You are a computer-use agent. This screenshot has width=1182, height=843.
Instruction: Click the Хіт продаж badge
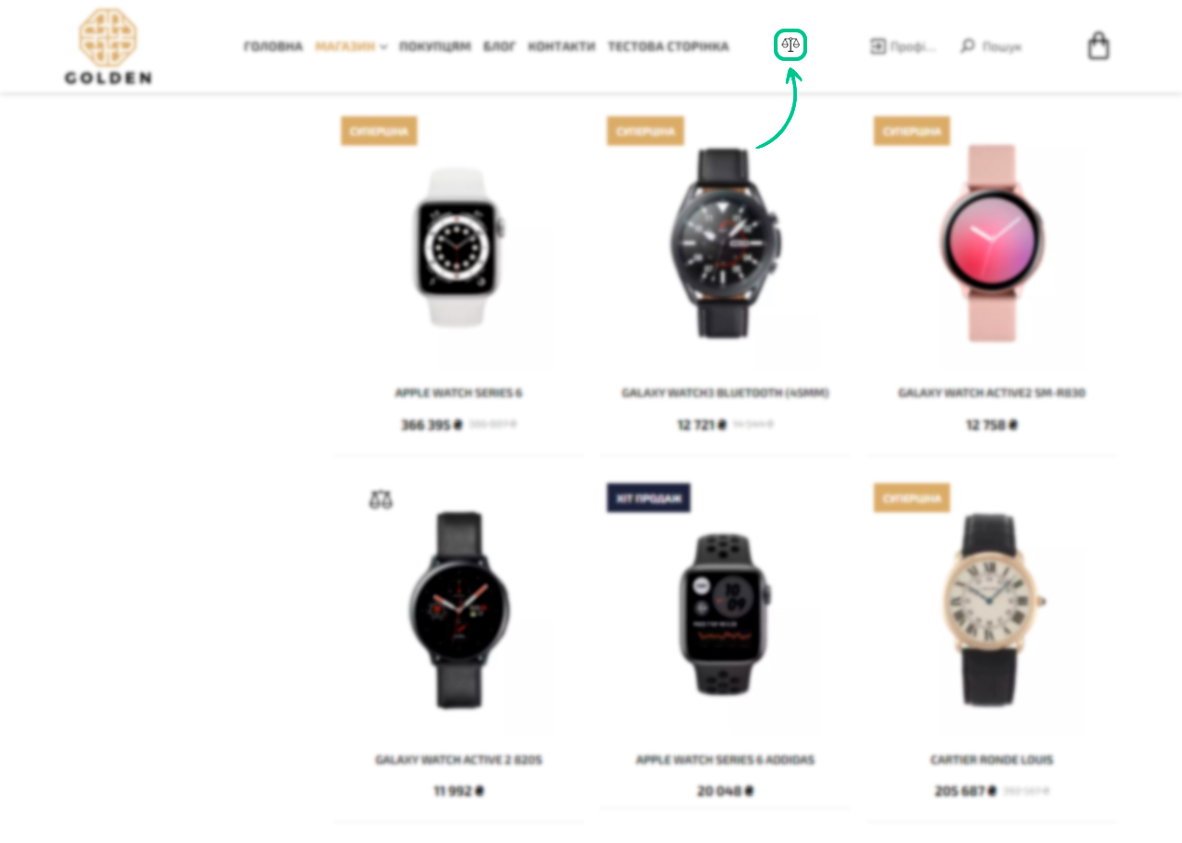tap(648, 498)
